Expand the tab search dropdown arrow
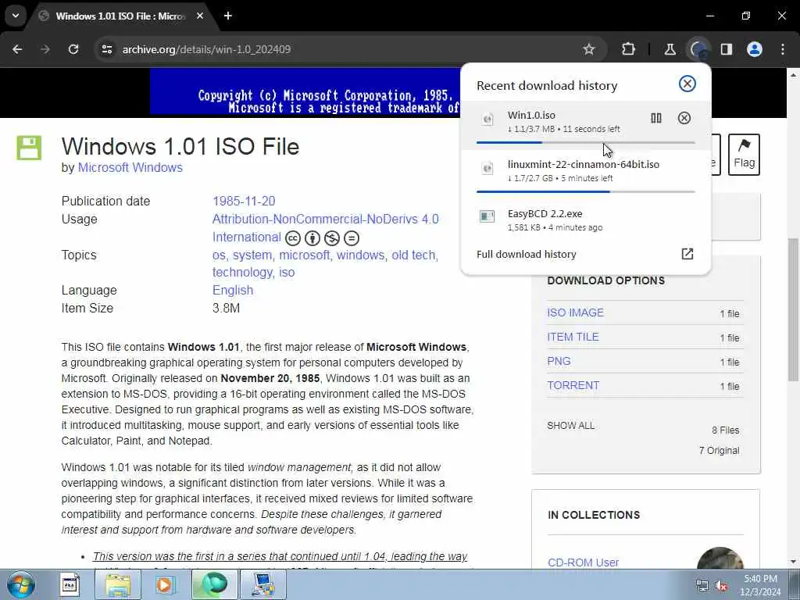Screen dimensions: 800x600 pos(16,16)
